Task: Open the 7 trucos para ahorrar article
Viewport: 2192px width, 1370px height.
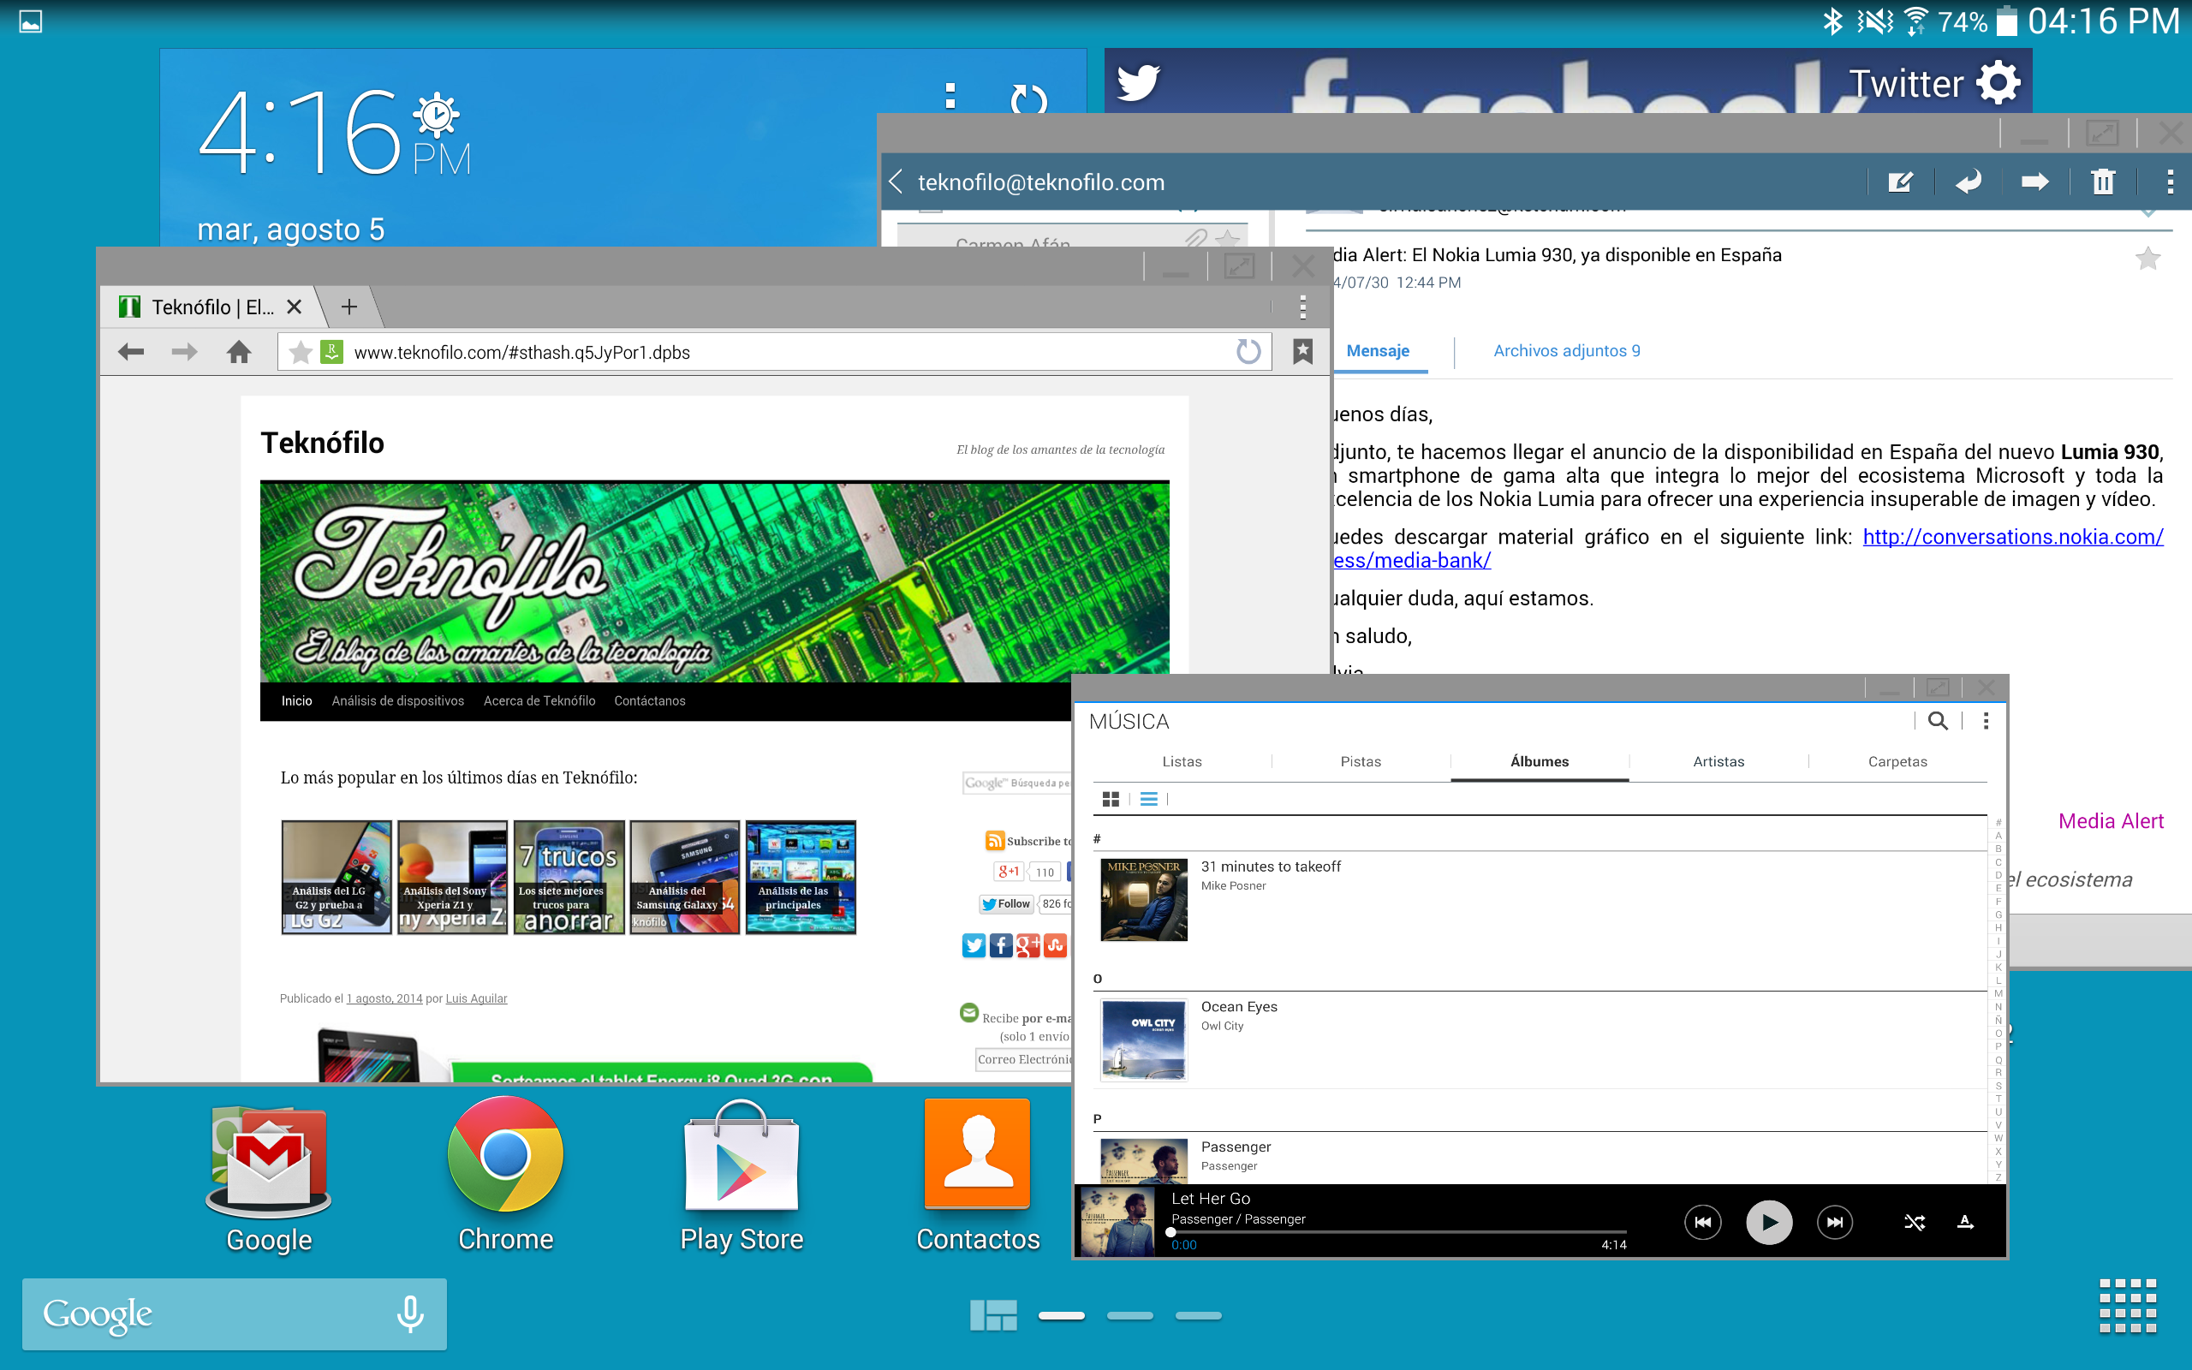Action: tap(569, 877)
